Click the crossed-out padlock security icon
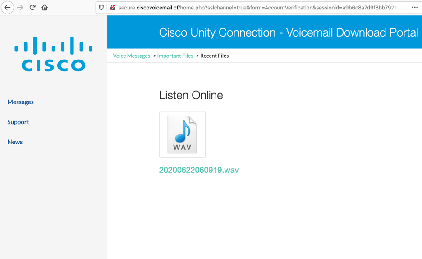 click(x=112, y=8)
